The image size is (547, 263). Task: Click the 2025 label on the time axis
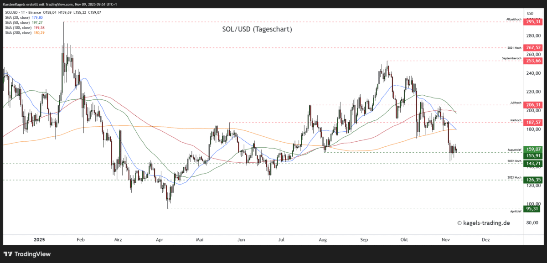tap(39, 239)
